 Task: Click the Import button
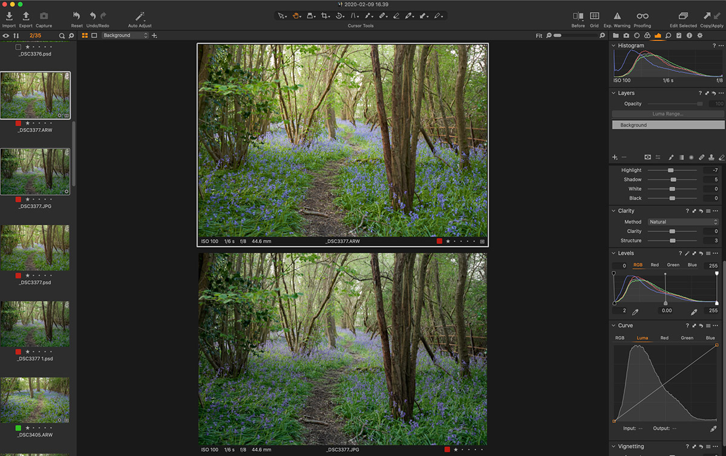coord(8,16)
